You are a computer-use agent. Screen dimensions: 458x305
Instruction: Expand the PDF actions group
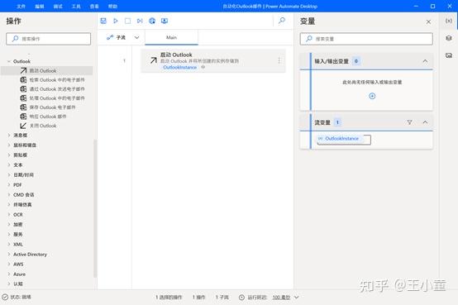pos(9,185)
